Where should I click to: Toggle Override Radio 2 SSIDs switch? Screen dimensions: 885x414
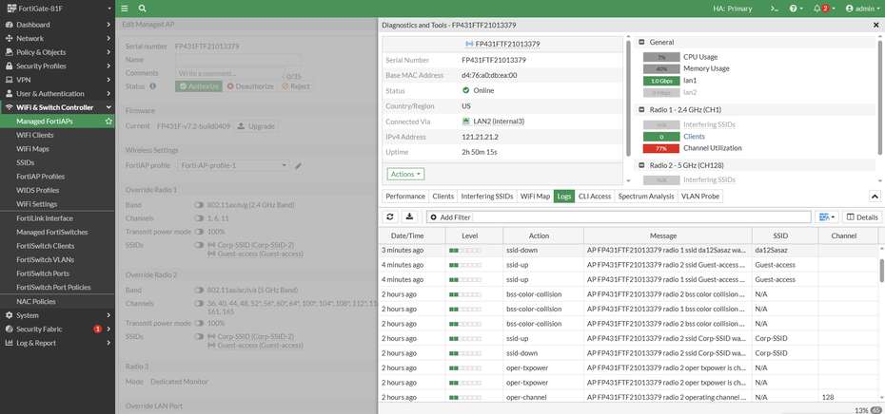199,336
